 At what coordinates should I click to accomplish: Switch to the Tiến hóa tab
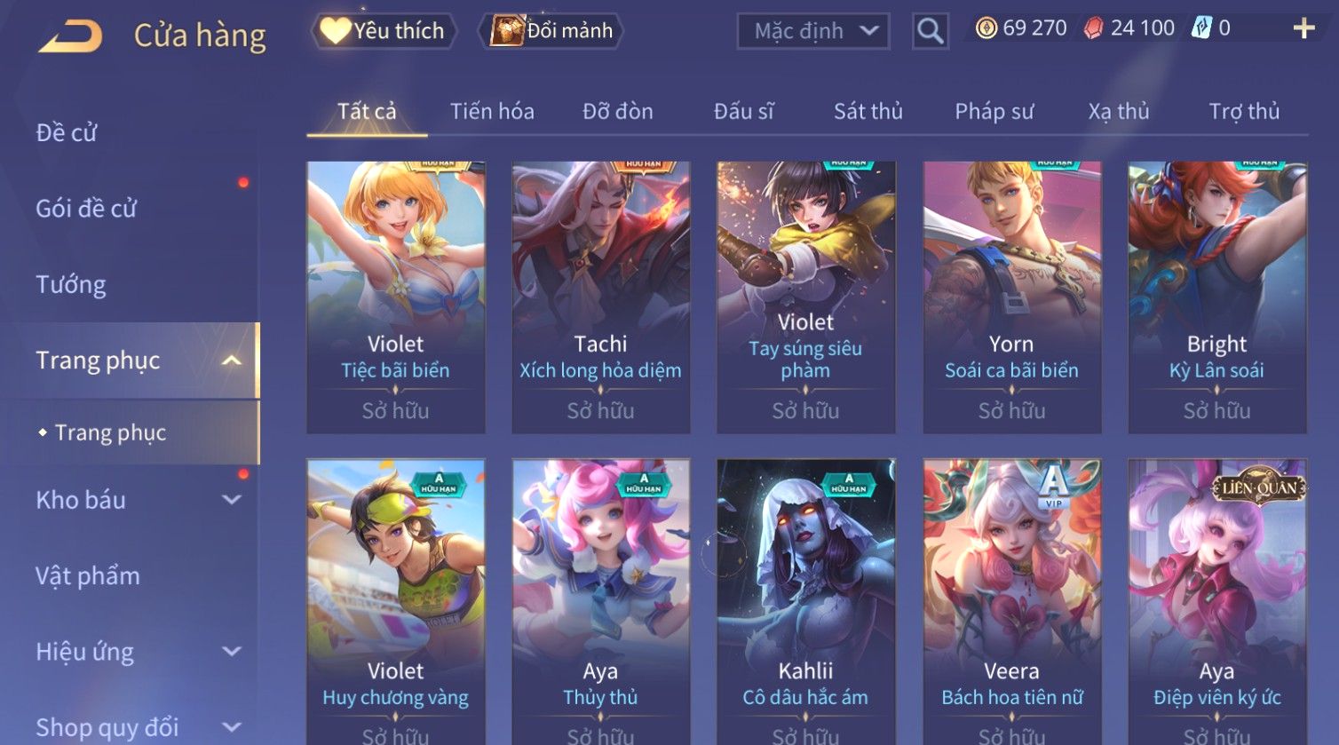pyautogui.click(x=492, y=112)
